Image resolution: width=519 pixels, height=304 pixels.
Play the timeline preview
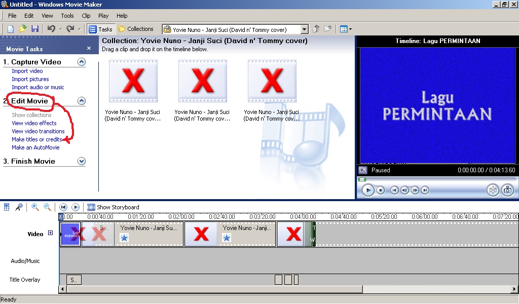(x=368, y=190)
